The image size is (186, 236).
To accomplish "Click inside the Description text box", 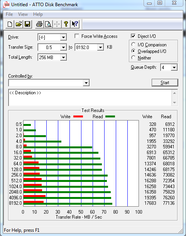I will (90, 98).
